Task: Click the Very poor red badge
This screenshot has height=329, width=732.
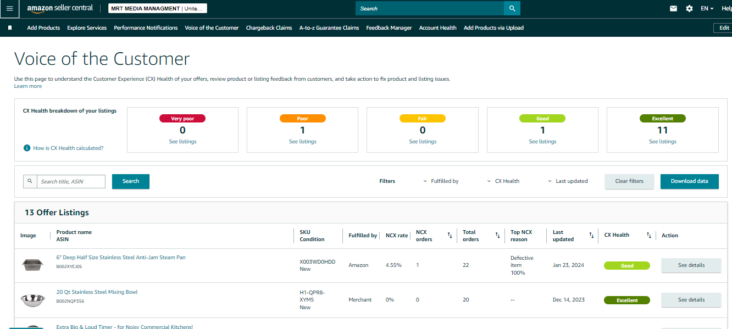Action: 182,119
